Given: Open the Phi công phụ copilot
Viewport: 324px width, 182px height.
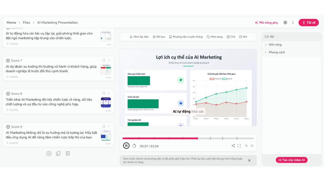Looking at the screenshot, I should coord(266,23).
